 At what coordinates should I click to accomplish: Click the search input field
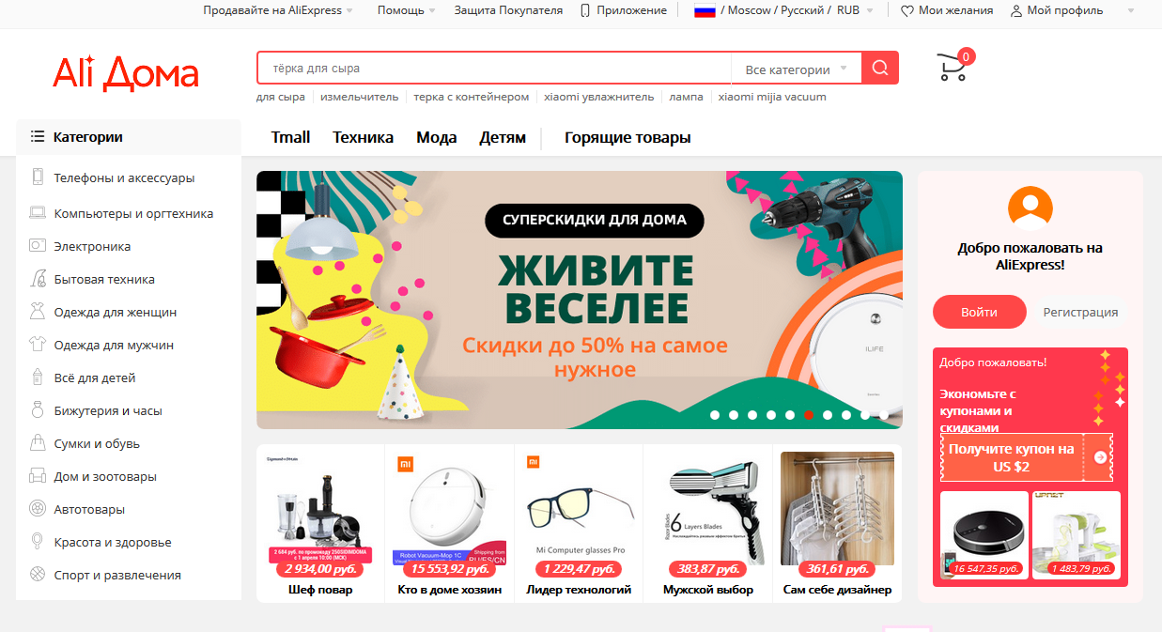click(494, 69)
